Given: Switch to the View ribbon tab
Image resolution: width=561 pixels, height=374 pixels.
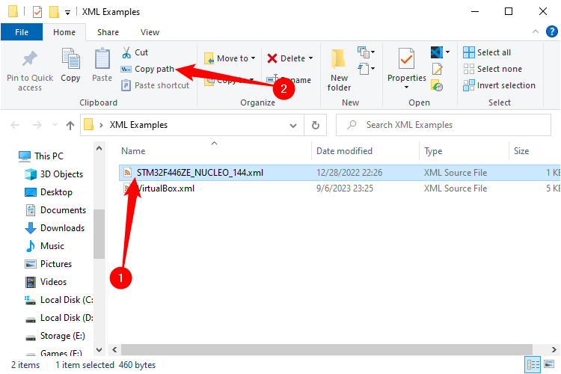Looking at the screenshot, I should coord(150,32).
